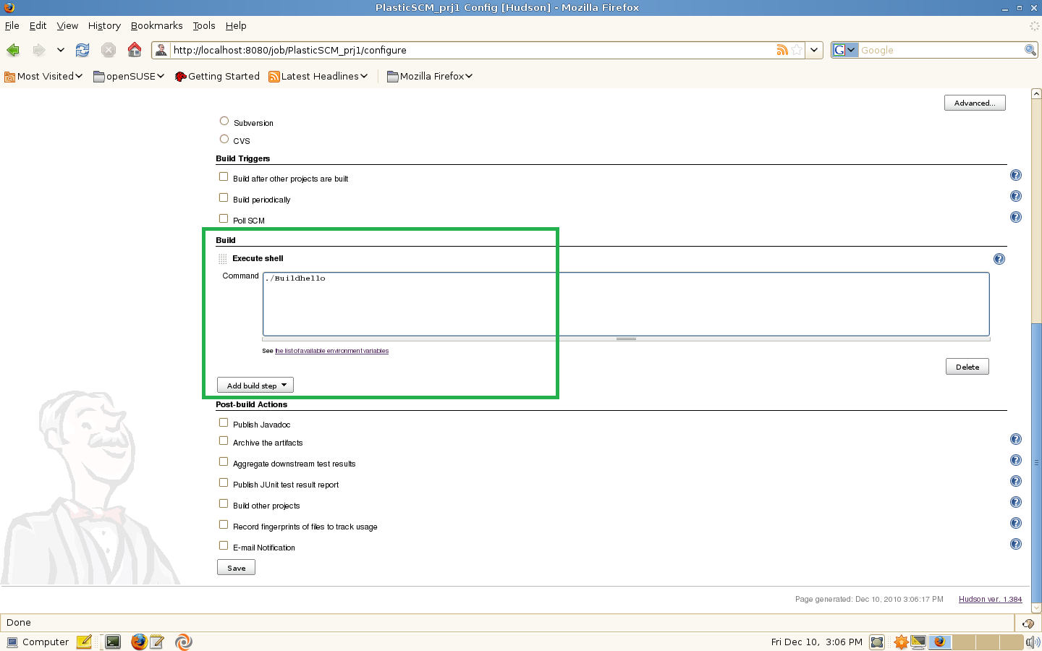1042x651 pixels.
Task: Open the File menu
Action: click(x=12, y=25)
